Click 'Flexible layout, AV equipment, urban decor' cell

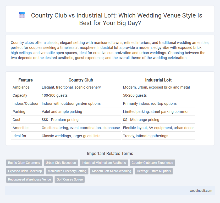point(158,128)
